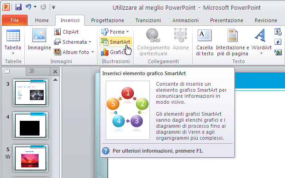Insert a picture with Immagine button
This screenshot has width=285, height=178.
(39, 39)
